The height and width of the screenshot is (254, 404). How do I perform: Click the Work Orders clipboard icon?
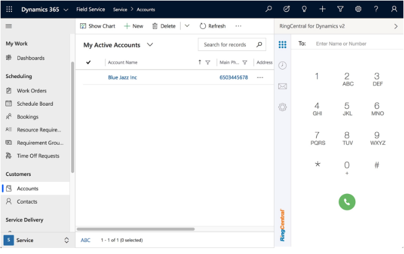point(9,91)
